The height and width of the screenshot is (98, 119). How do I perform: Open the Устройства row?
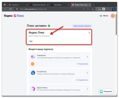click(x=59, y=73)
